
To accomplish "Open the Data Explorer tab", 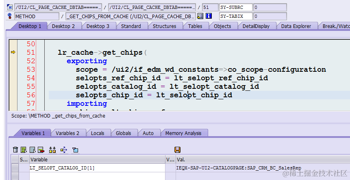I will (x=296, y=26).
